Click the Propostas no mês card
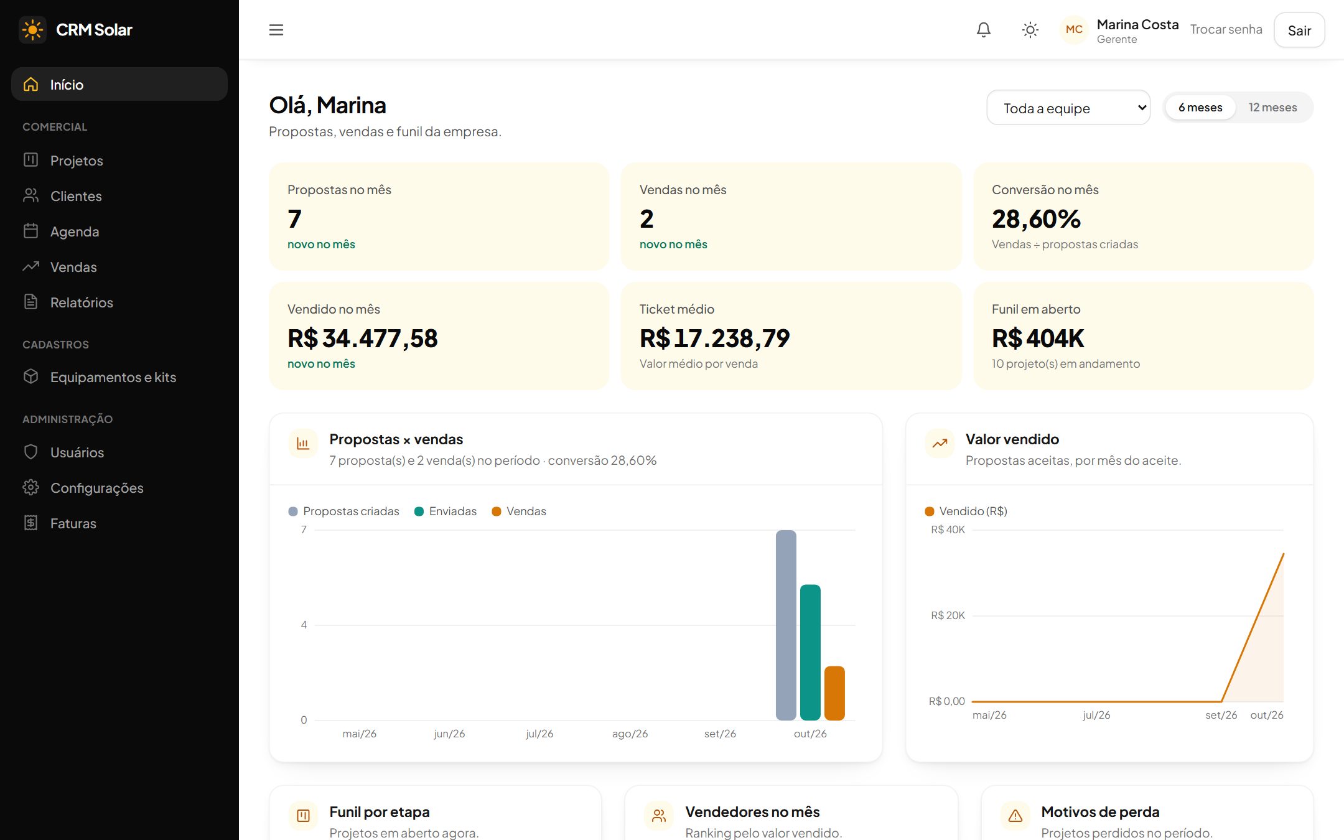 pos(439,217)
